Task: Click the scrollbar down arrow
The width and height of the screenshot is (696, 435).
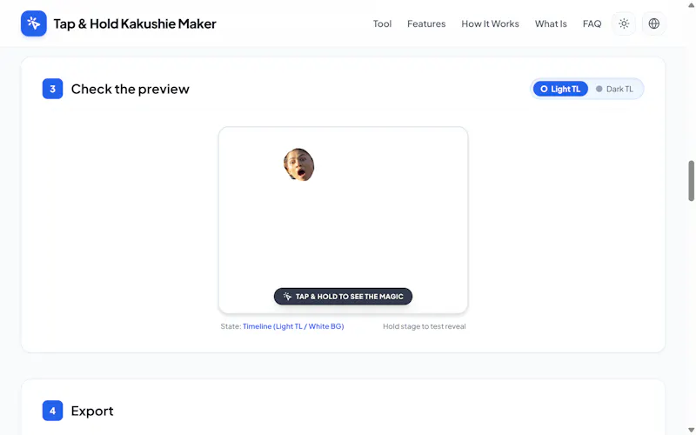Action: point(691,430)
